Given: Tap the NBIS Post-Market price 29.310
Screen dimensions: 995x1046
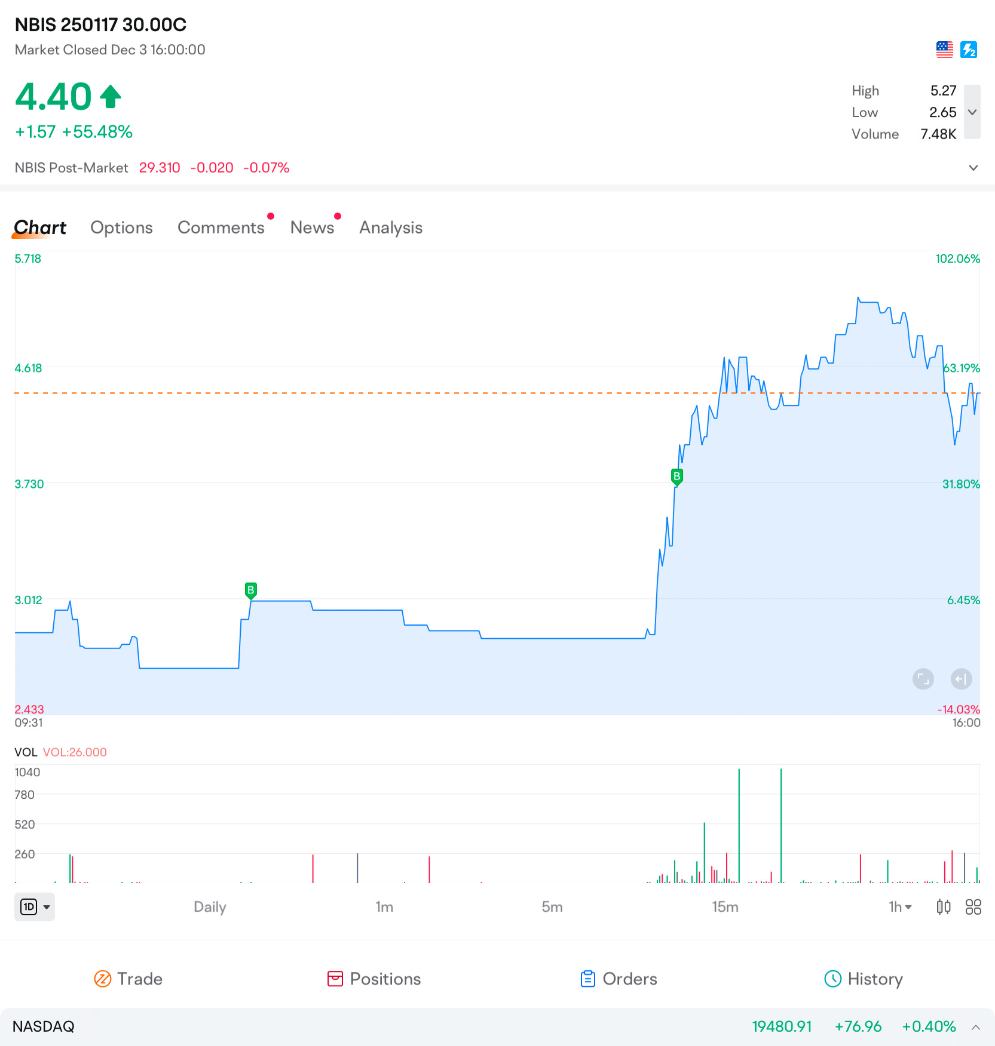Looking at the screenshot, I should point(160,168).
